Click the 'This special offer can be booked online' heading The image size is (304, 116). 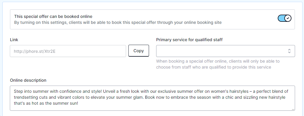pyautogui.click(x=53, y=16)
